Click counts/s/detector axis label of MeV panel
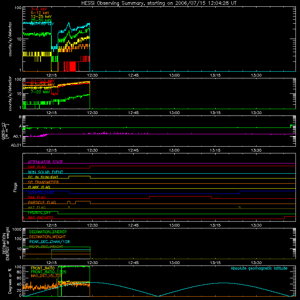The image size is (300, 300). [x=10, y=93]
